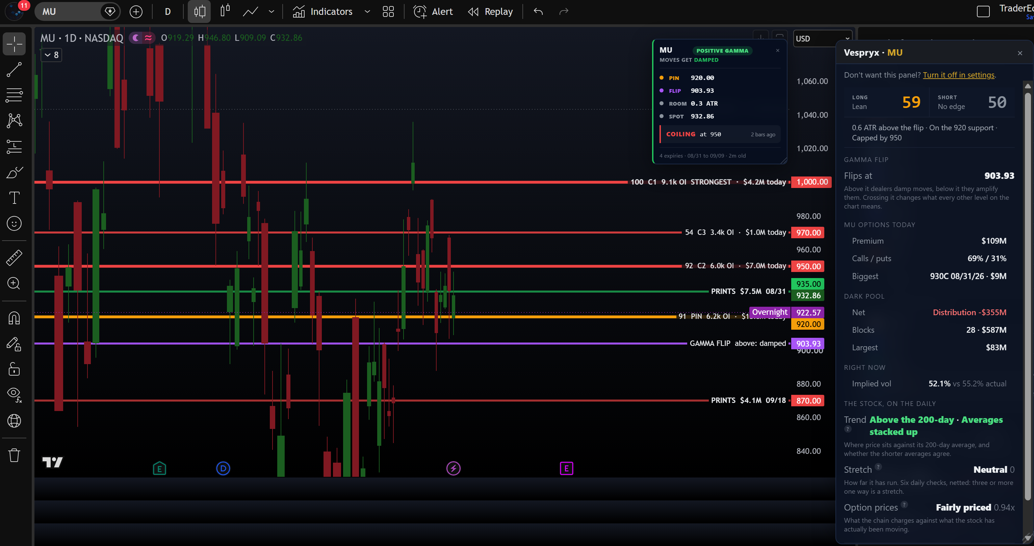Click the POSITIVE GAMMA badge
This screenshot has height=546, width=1034.
click(722, 51)
